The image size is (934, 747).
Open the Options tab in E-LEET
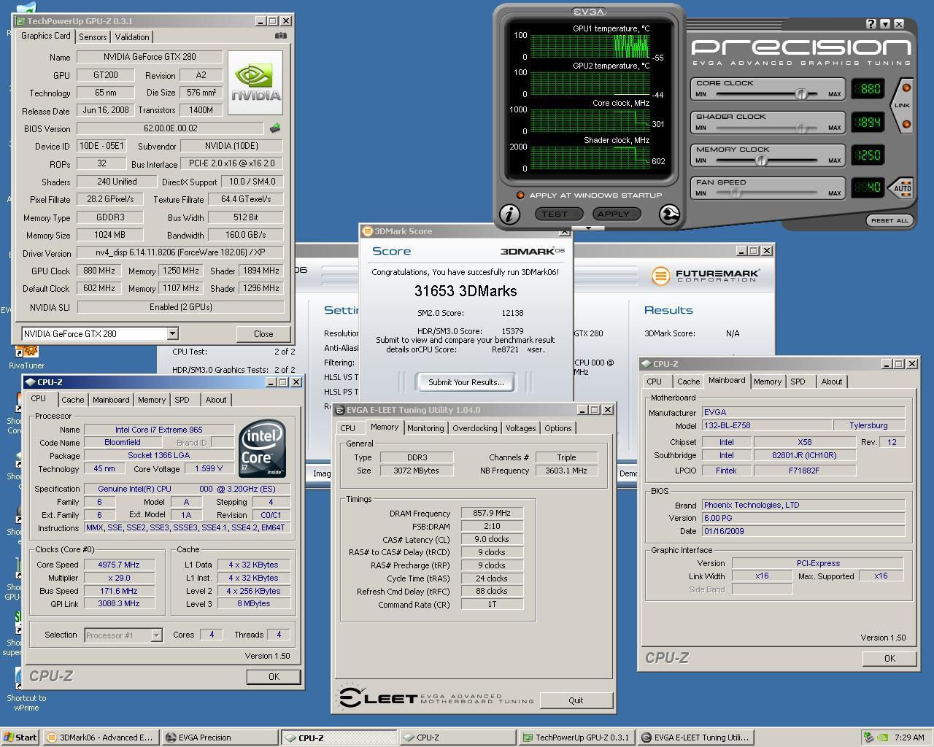coord(557,428)
